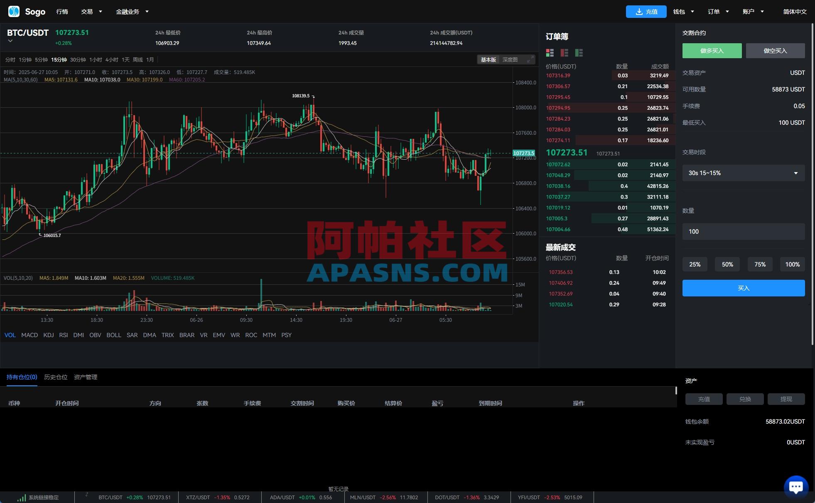Select the 75% amount preset
The image size is (815, 503).
coord(759,264)
